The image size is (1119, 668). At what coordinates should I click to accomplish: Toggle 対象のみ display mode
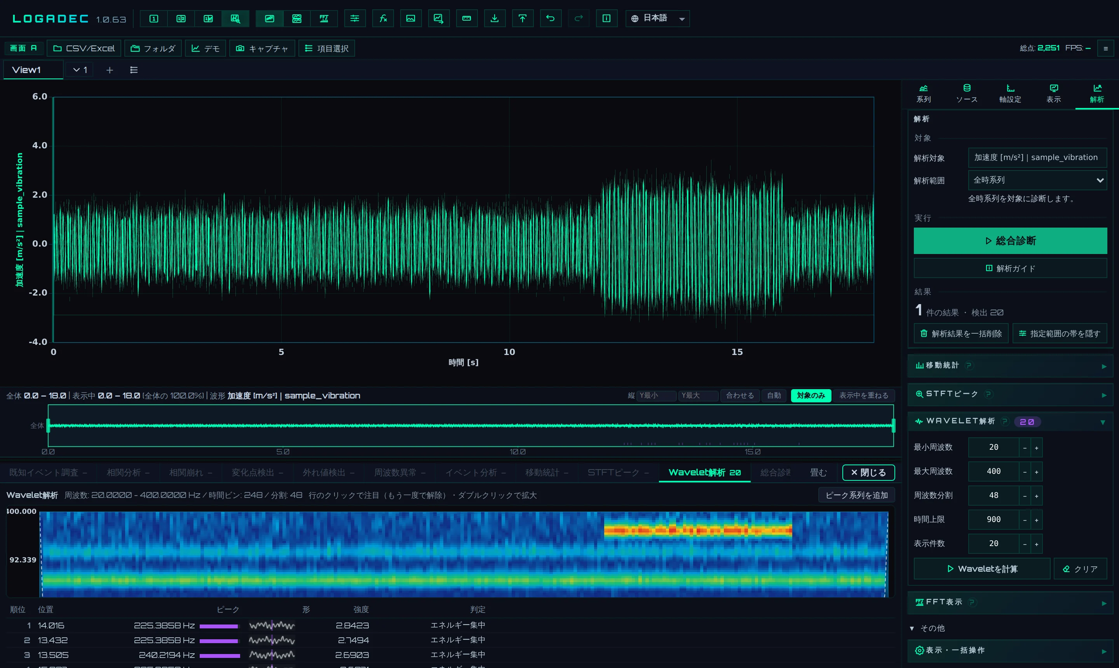pyautogui.click(x=810, y=396)
